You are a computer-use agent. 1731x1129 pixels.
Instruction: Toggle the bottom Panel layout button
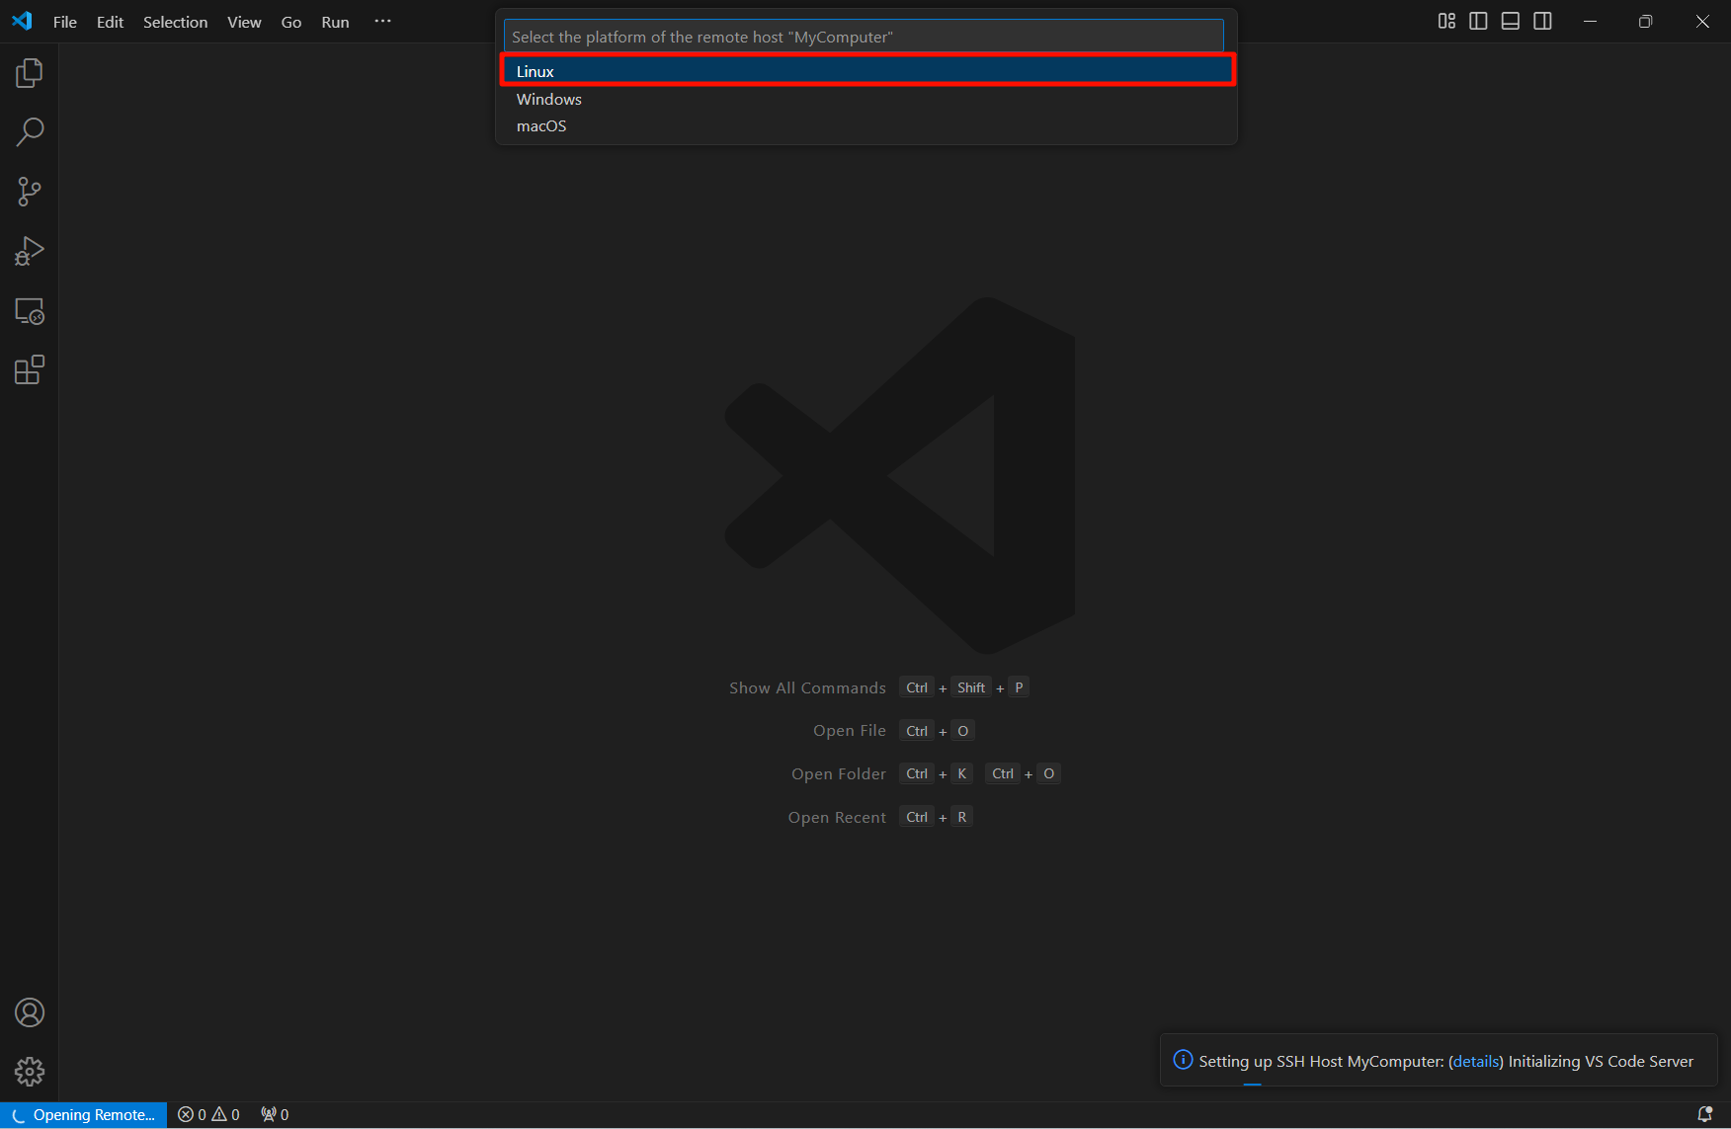click(1510, 22)
